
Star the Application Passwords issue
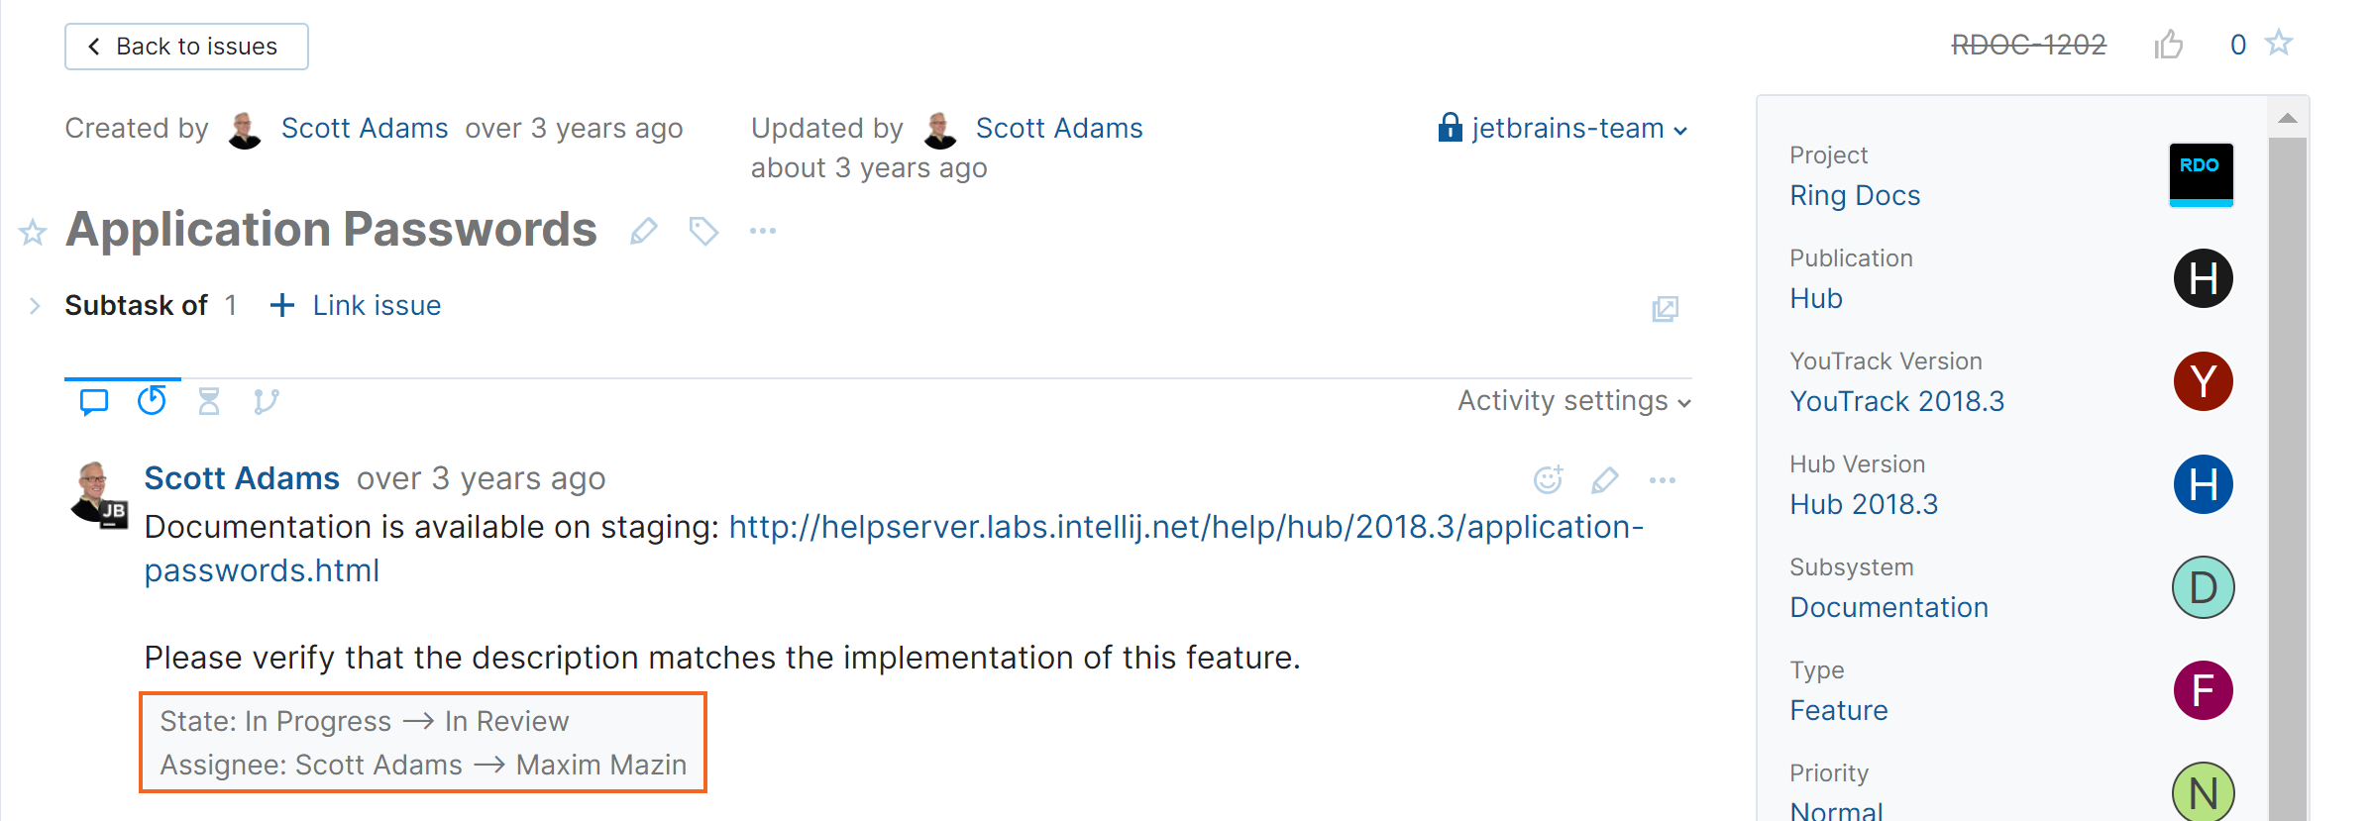(x=2279, y=44)
